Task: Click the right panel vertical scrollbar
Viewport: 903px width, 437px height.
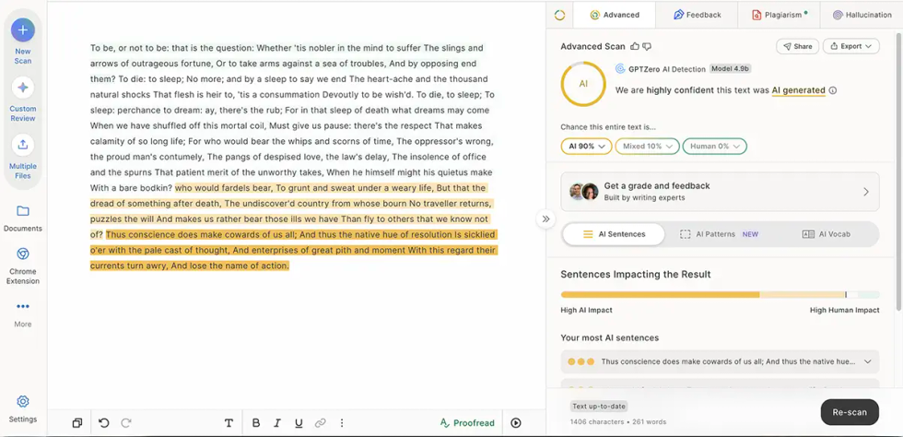Action: click(x=897, y=173)
